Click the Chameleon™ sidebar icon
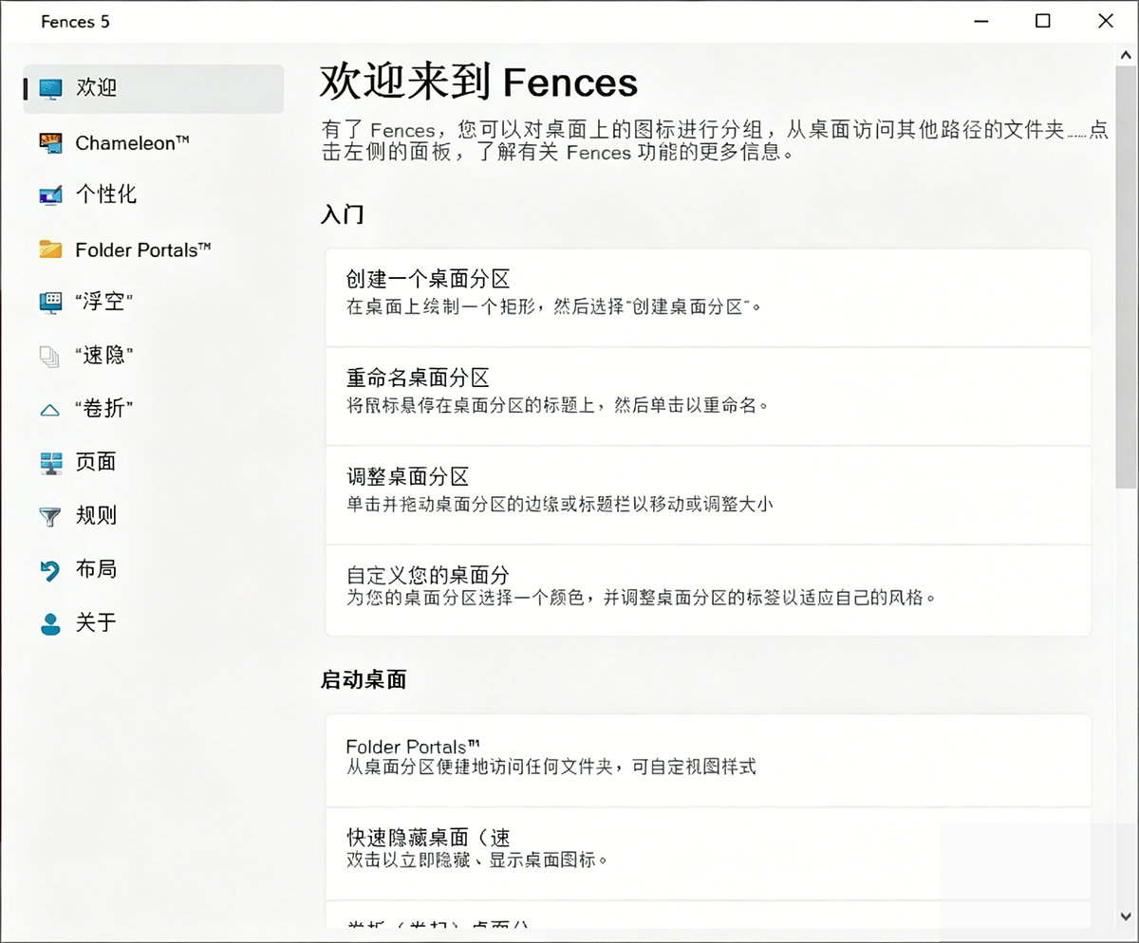 pyautogui.click(x=50, y=143)
